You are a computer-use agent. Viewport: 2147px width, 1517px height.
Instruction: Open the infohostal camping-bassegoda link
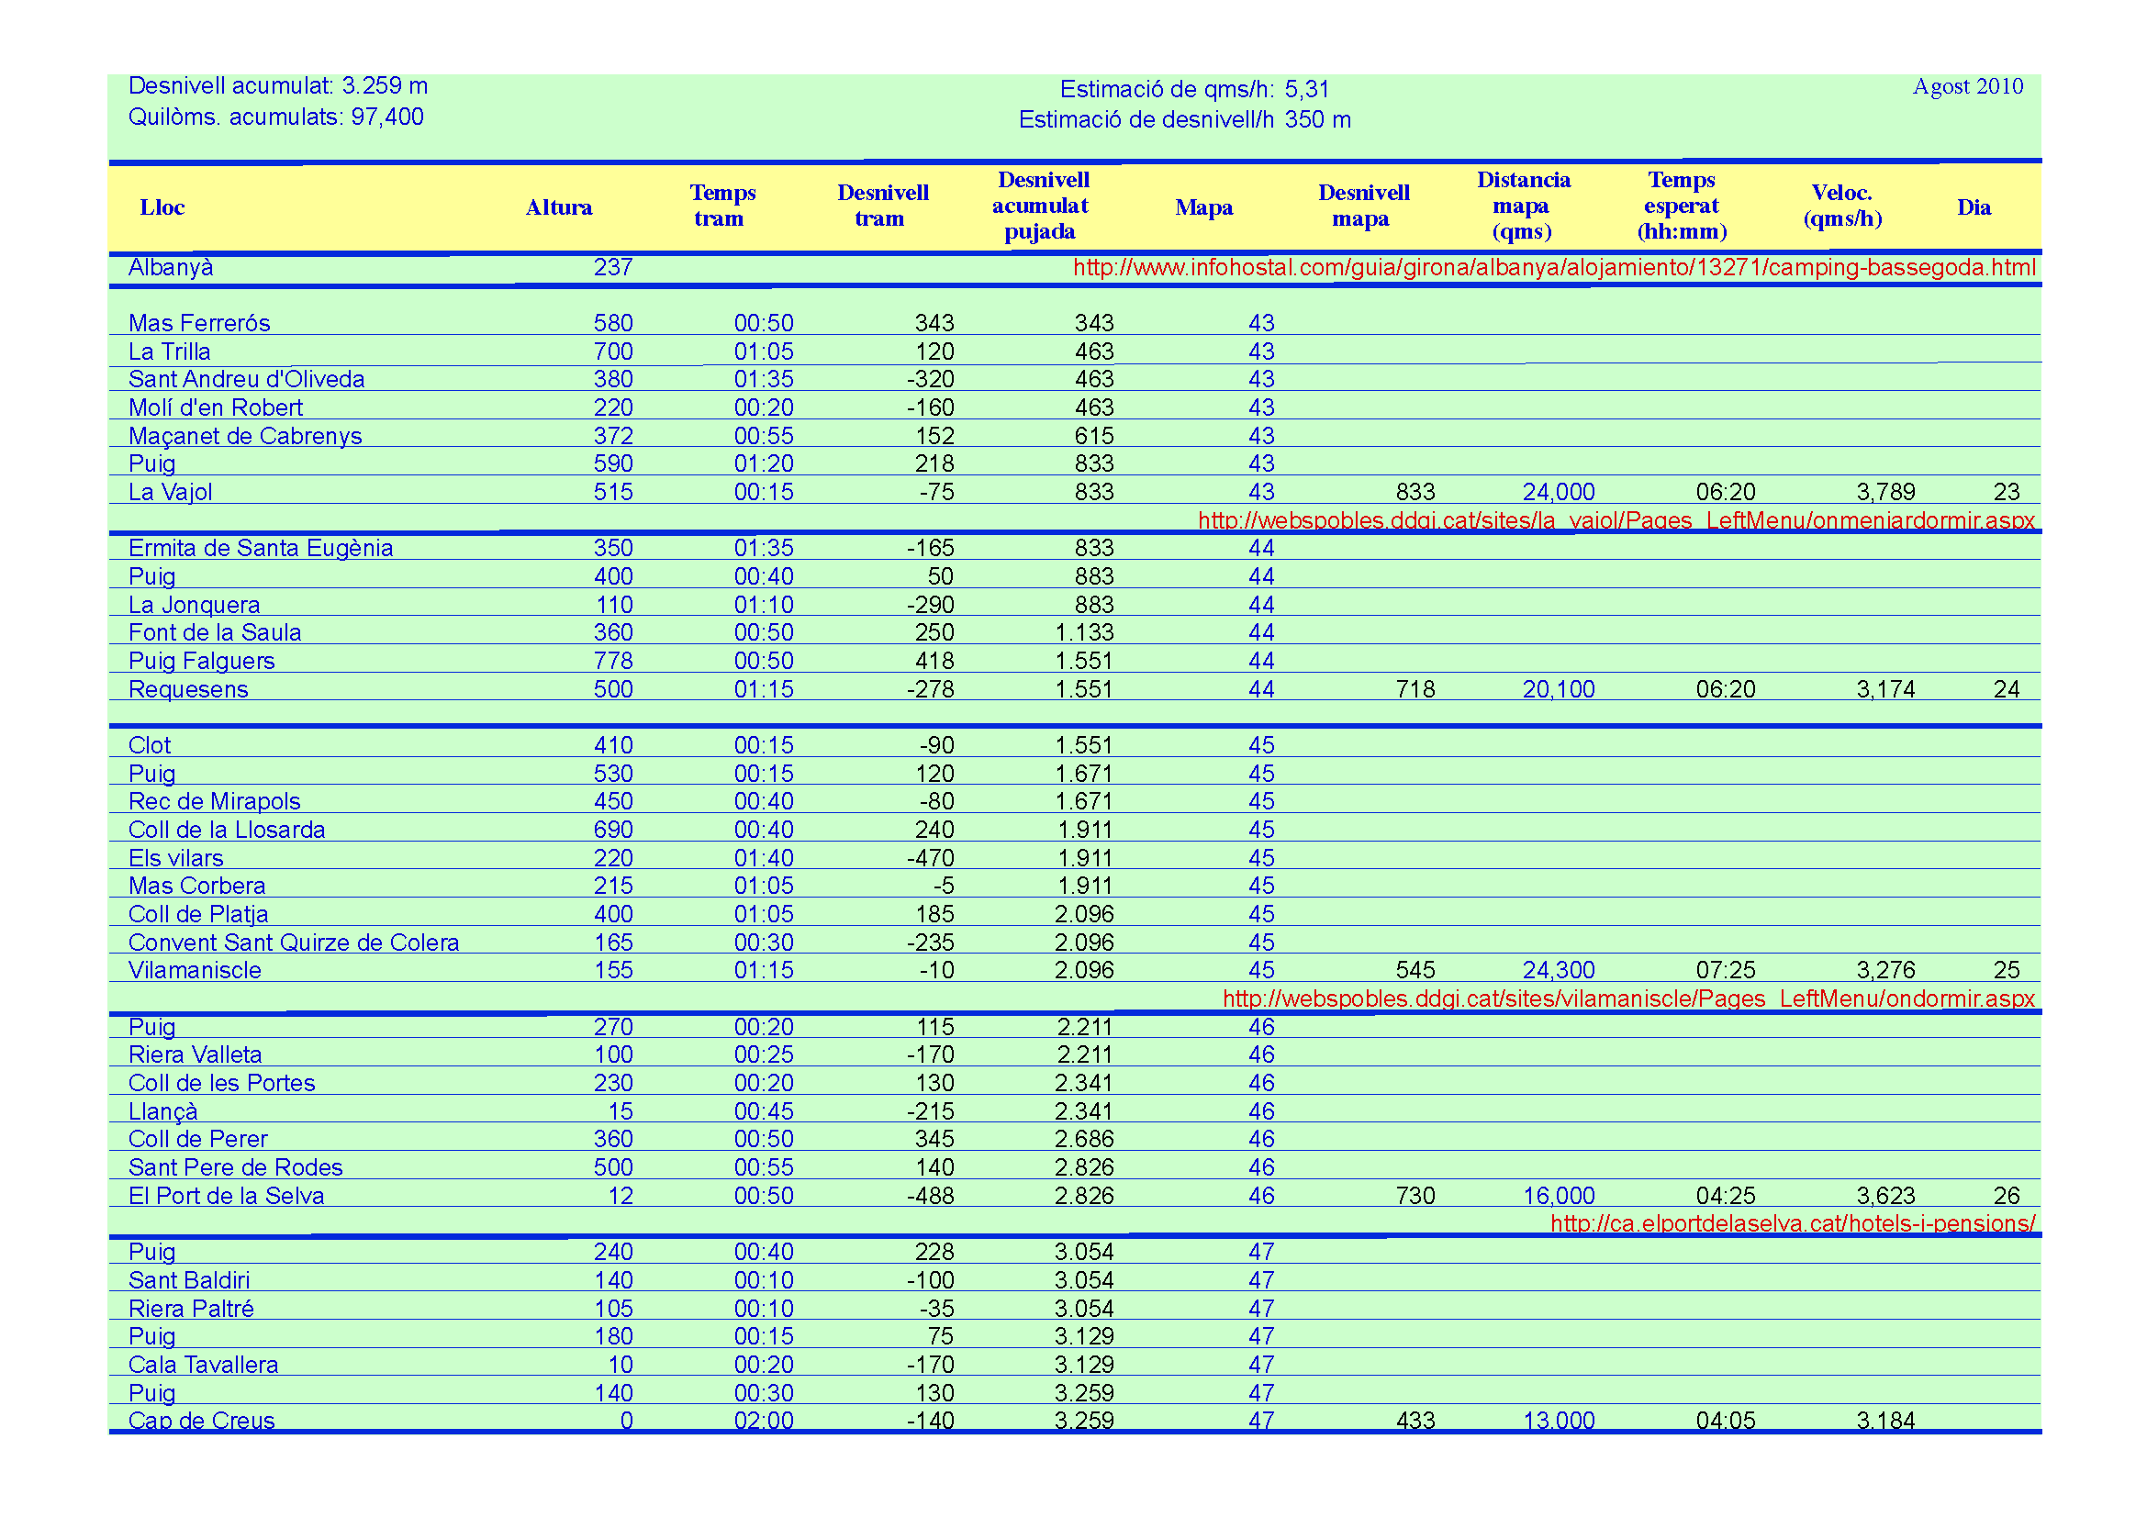(x=1553, y=268)
